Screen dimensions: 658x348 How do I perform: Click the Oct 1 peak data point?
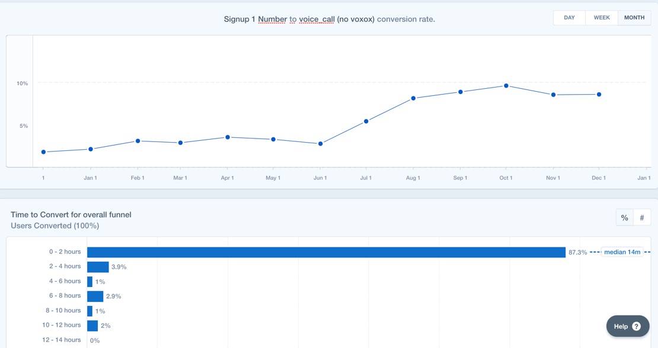506,86
